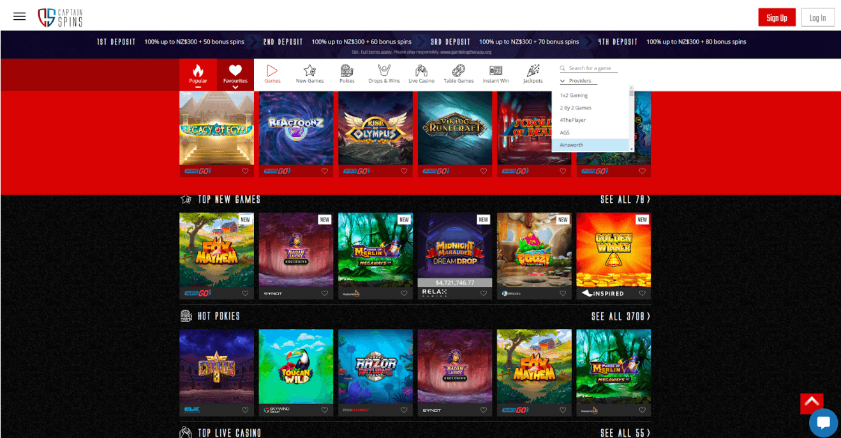Image resolution: width=841 pixels, height=438 pixels.
Task: Favourite Toucan Wild with heart
Action: click(x=324, y=410)
